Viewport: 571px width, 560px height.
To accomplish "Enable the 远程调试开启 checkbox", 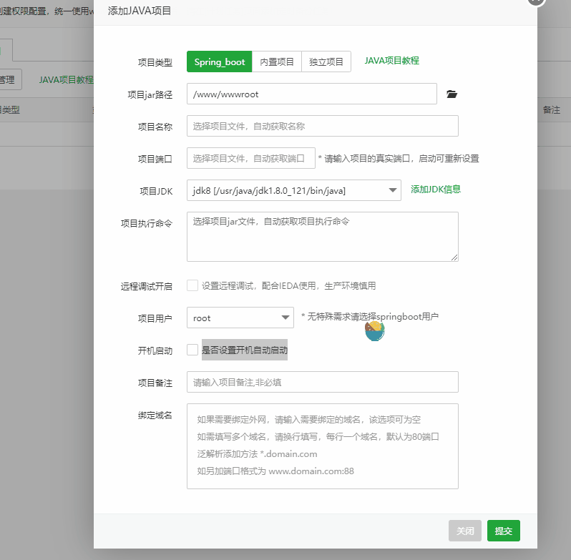I will [x=192, y=285].
